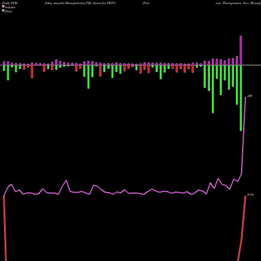Screen dimensions: 261x261
Task: Click the red-green Price legend swatch
Action: coord(3,10)
